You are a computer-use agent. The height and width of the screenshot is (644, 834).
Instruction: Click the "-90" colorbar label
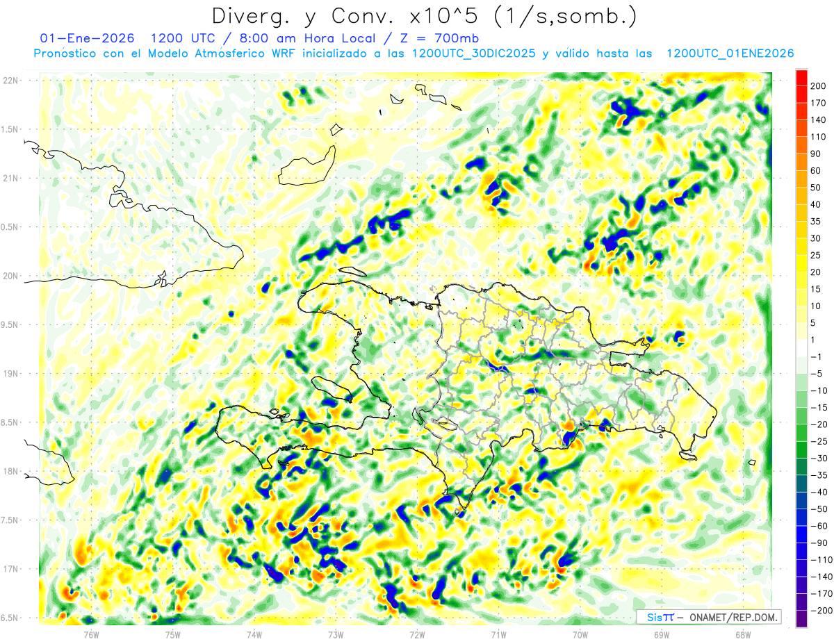pos(819,543)
